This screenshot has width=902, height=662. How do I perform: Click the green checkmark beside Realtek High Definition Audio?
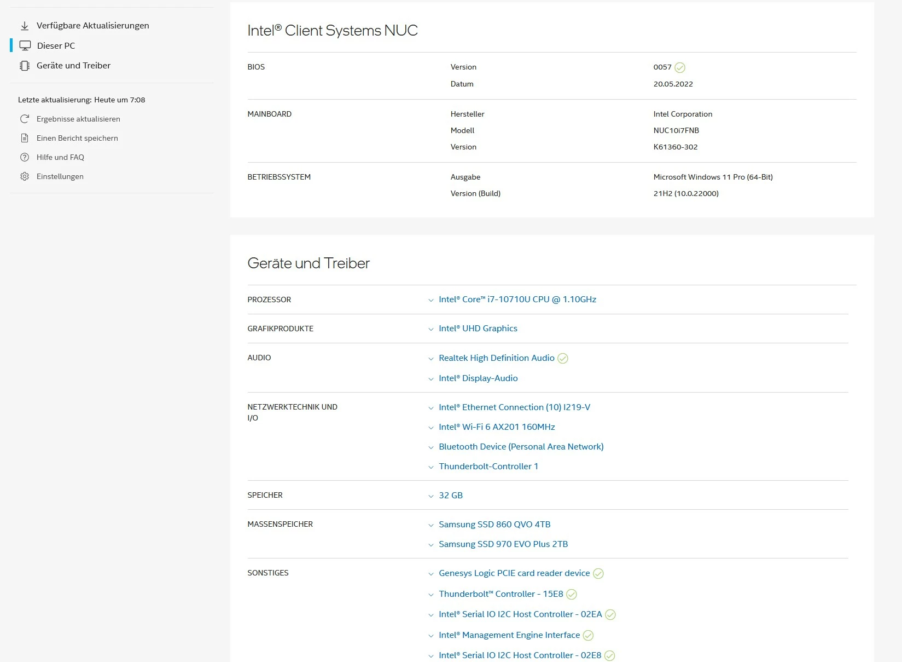pos(563,359)
